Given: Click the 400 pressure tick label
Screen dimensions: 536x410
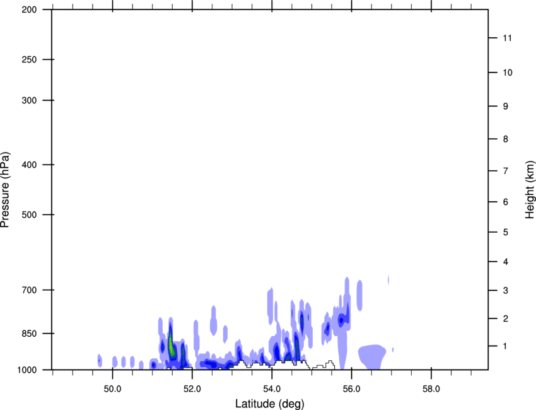Looking at the screenshot, I should 29,165.
